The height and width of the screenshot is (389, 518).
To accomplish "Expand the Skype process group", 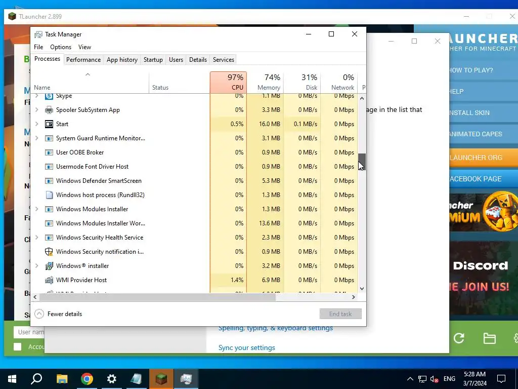I will coord(36,96).
